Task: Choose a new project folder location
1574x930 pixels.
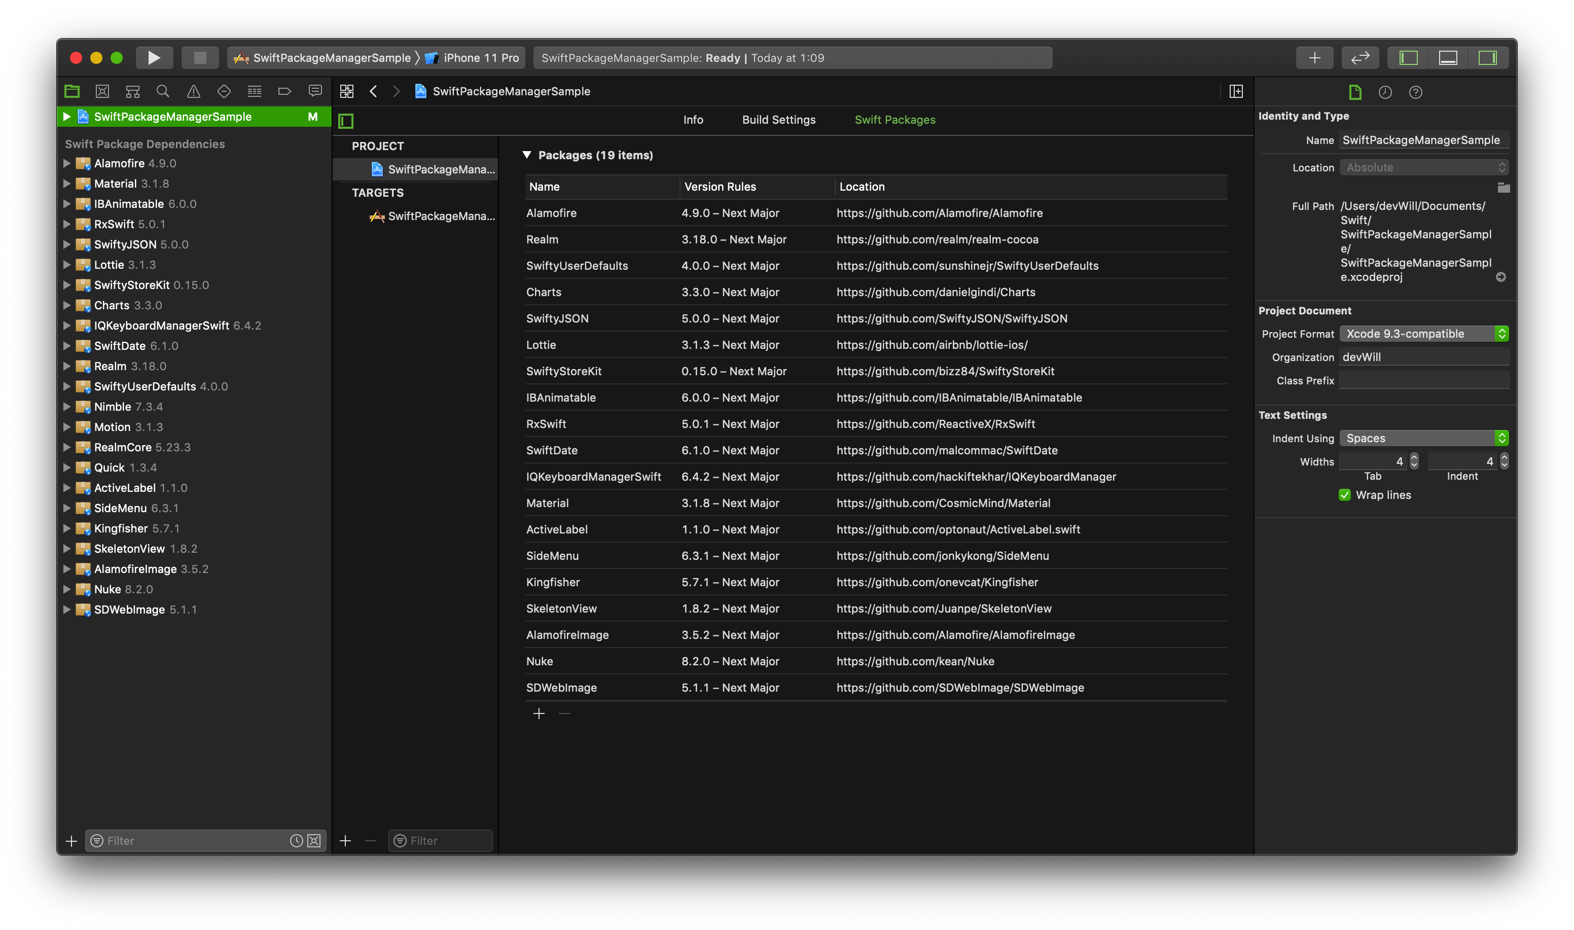Action: [1503, 188]
